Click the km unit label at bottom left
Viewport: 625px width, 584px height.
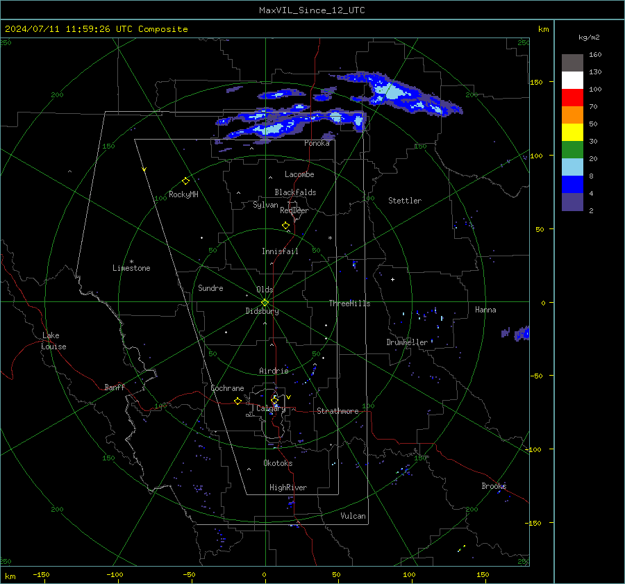10,576
